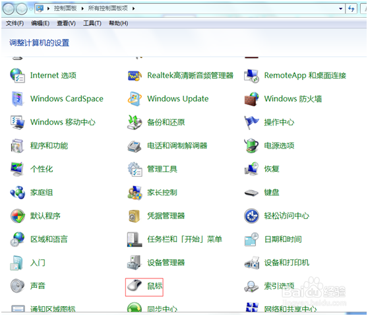Open the 电源选项 battery icon

(251, 146)
